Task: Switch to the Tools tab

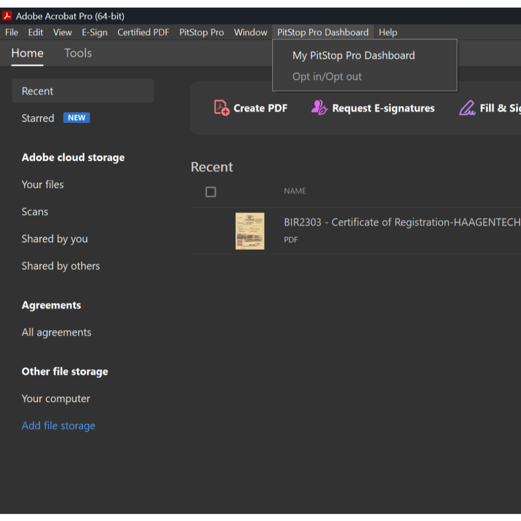Action: point(78,53)
